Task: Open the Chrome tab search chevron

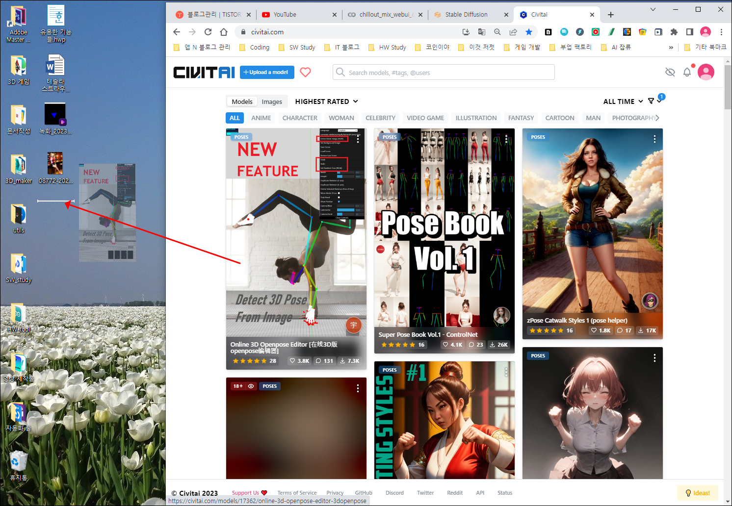Action: [653, 9]
